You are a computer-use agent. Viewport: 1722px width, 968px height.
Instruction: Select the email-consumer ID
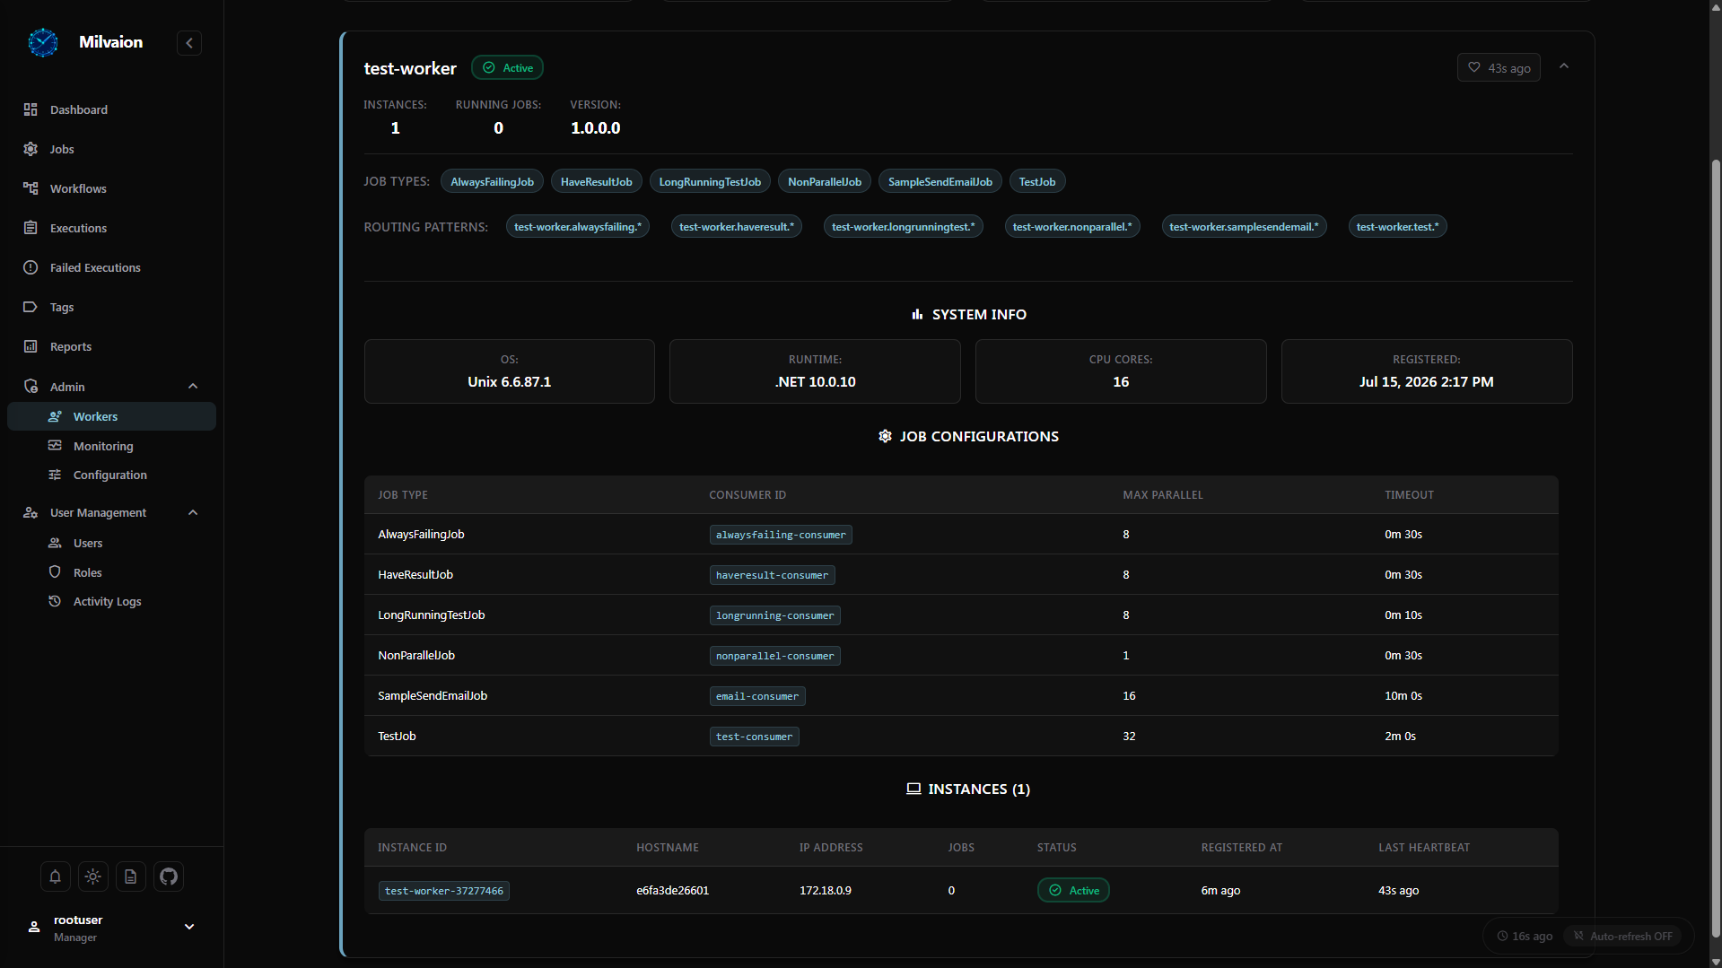coord(757,696)
